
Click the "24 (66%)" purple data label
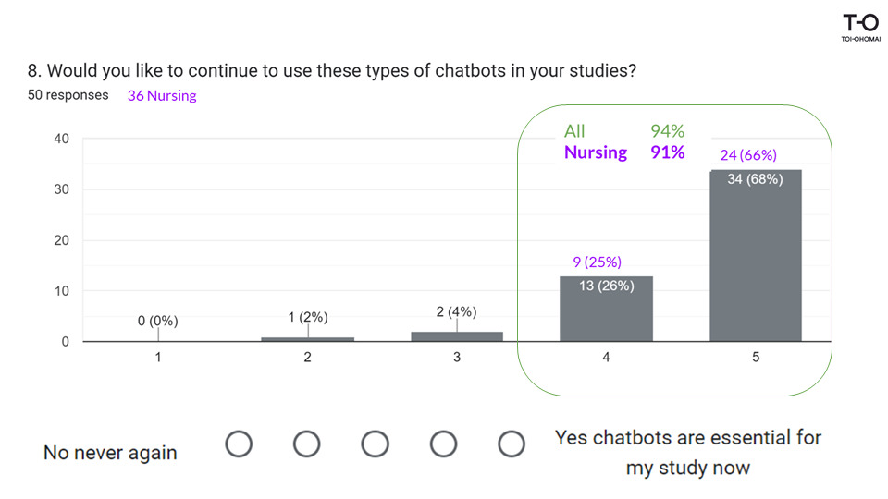pyautogui.click(x=748, y=154)
